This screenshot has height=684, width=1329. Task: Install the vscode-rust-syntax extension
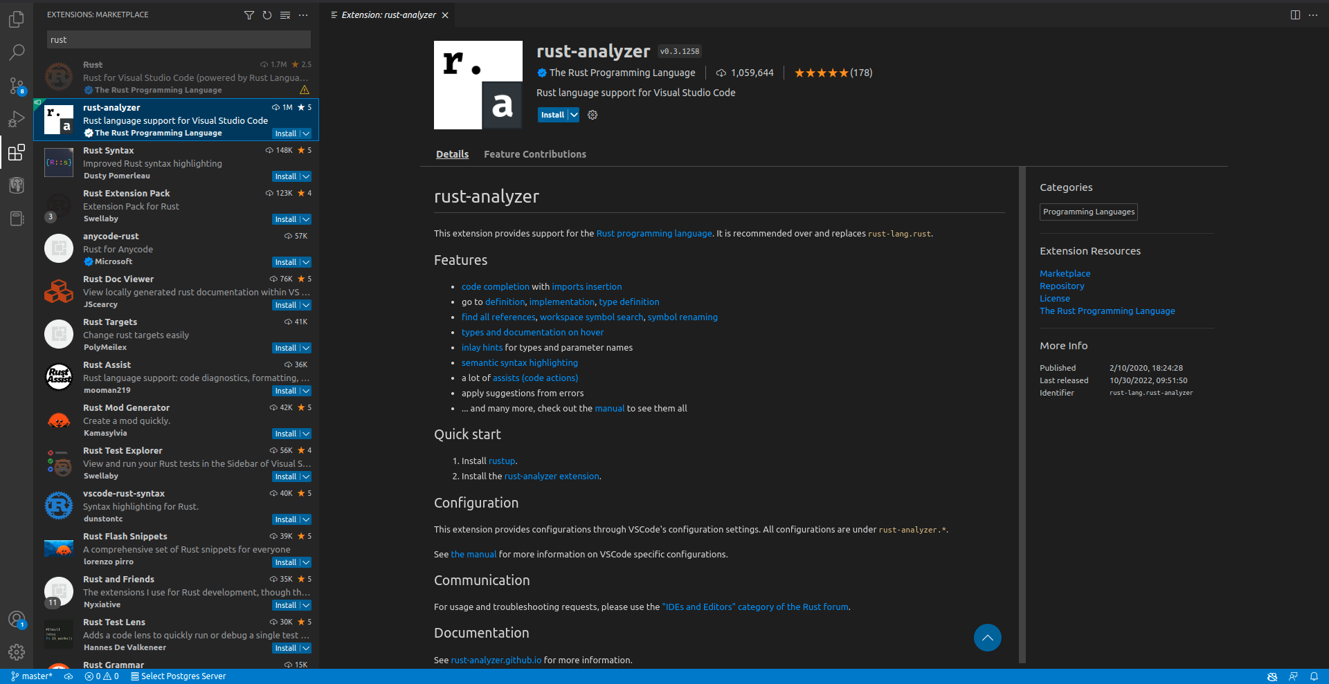coord(285,519)
